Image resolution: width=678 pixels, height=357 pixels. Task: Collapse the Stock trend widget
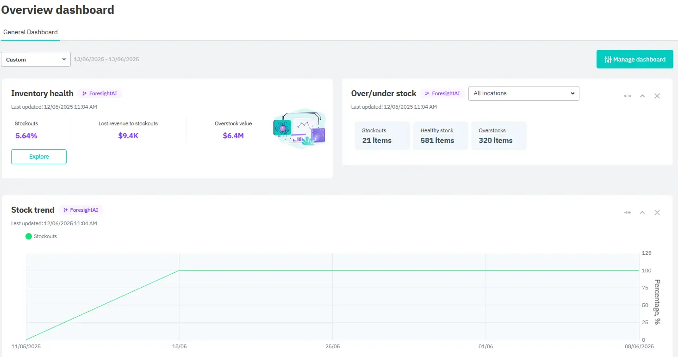[x=642, y=212]
